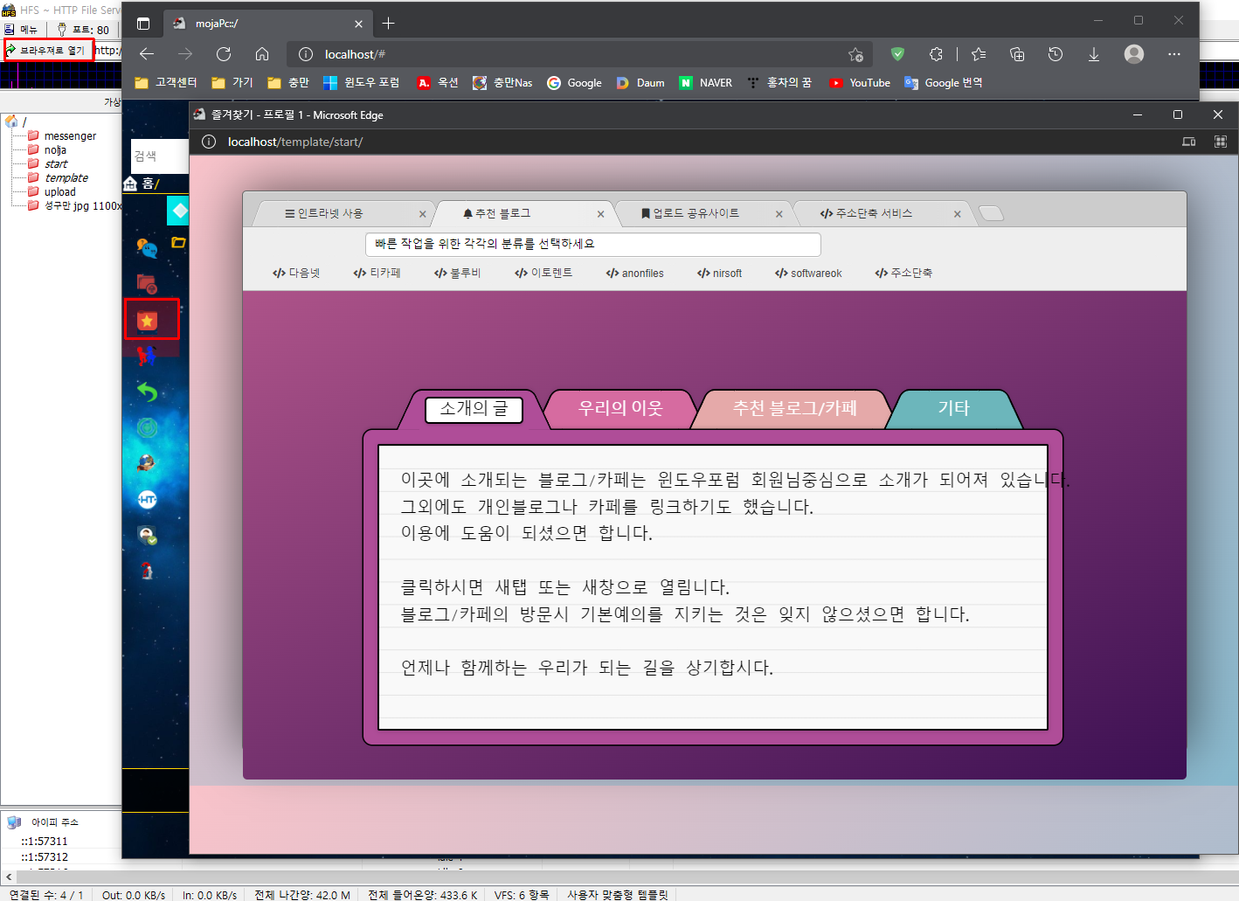1239x901 pixels.
Task: Click the green shield extension icon
Action: (897, 54)
